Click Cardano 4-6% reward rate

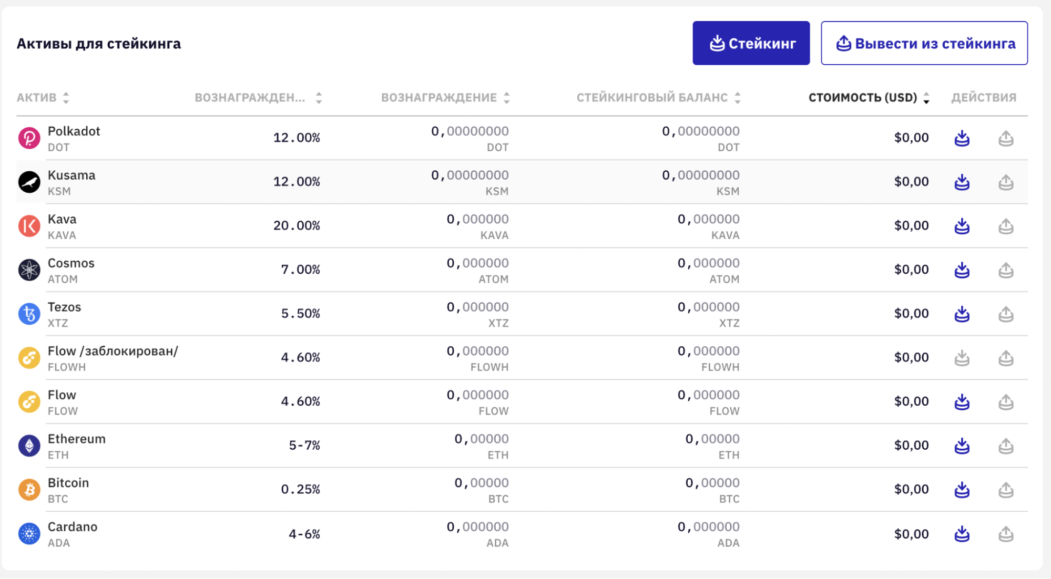(x=304, y=534)
